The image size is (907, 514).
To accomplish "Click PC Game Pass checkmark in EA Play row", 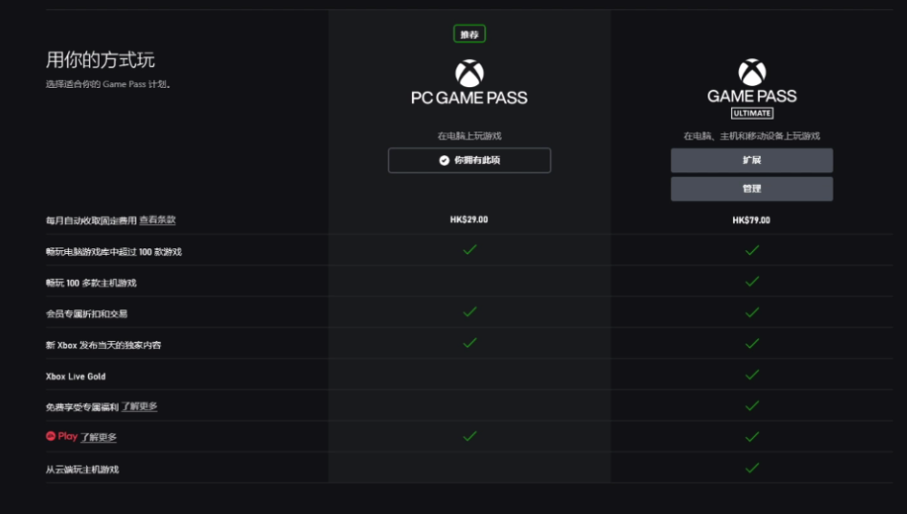I will (469, 436).
